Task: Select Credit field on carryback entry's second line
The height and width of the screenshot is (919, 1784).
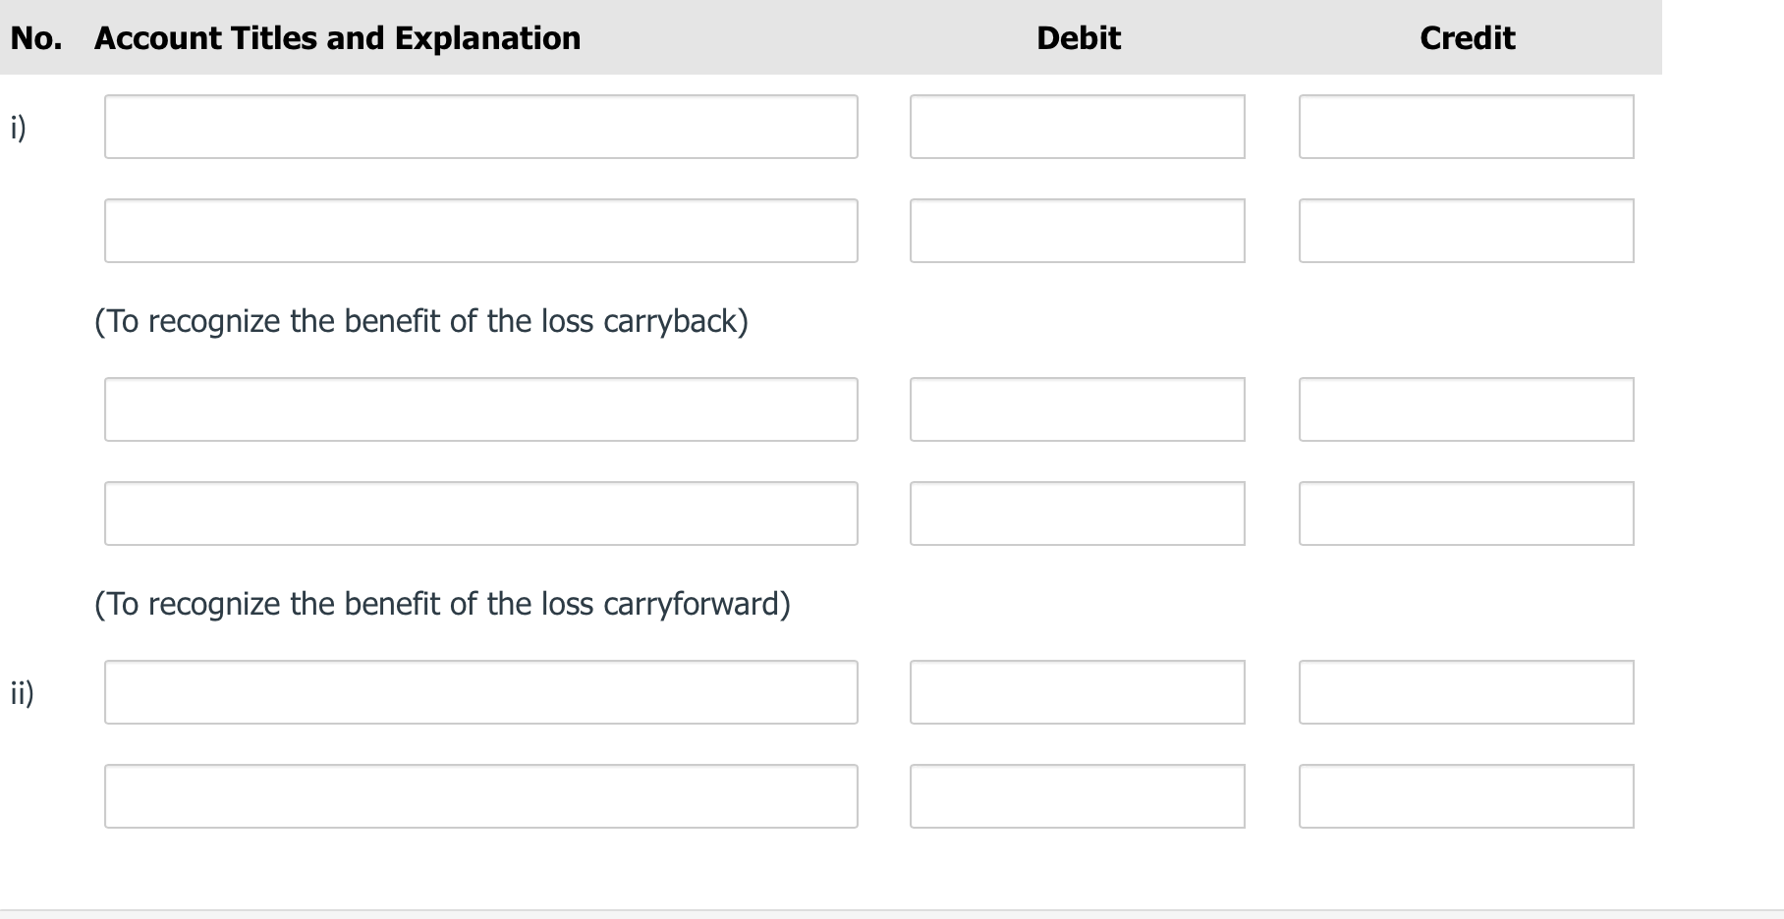Action: pyautogui.click(x=1466, y=231)
